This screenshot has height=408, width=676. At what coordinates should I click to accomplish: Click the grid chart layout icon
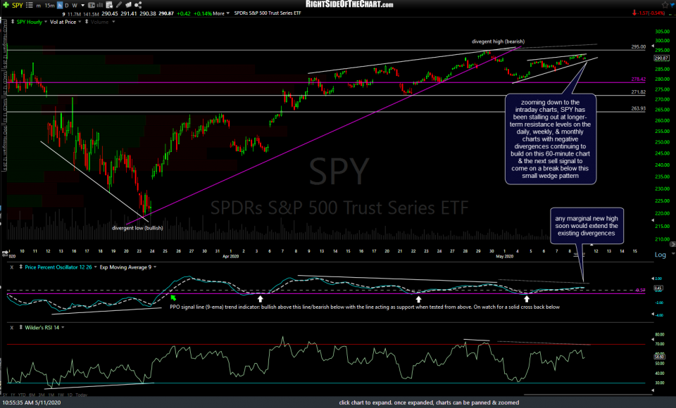(92, 5)
